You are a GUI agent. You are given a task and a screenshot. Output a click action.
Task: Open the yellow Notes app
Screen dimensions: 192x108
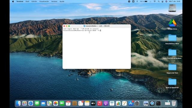(x=87, y=103)
